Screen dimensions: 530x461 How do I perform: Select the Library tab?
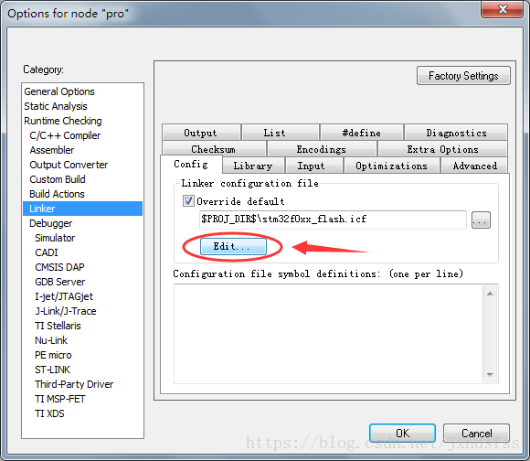pos(253,166)
